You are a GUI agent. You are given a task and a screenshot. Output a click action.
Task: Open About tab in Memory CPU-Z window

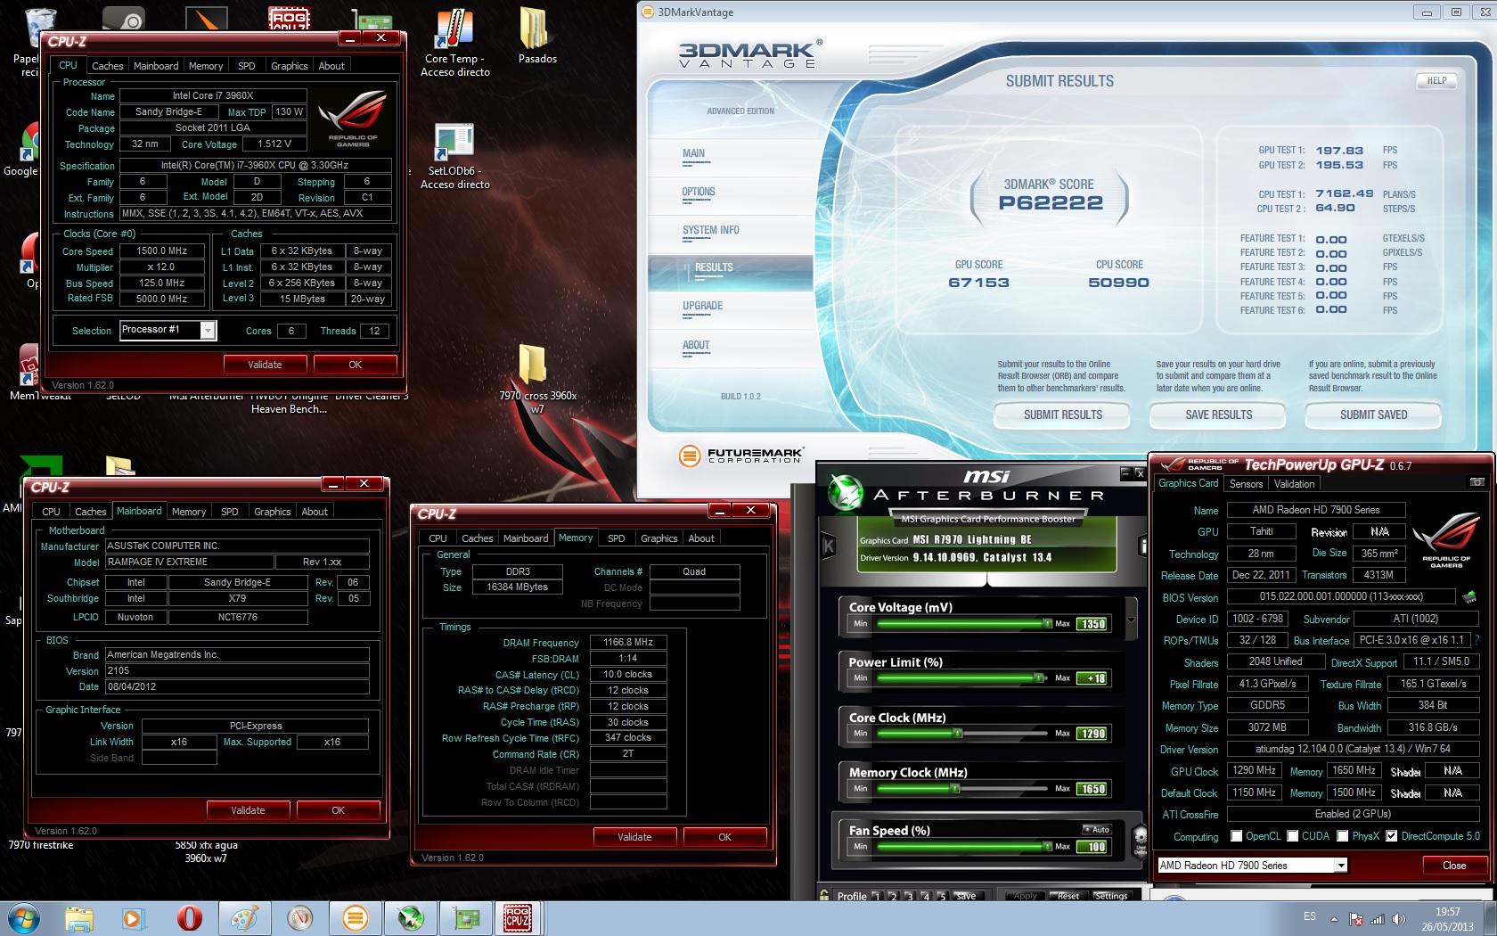(x=701, y=538)
